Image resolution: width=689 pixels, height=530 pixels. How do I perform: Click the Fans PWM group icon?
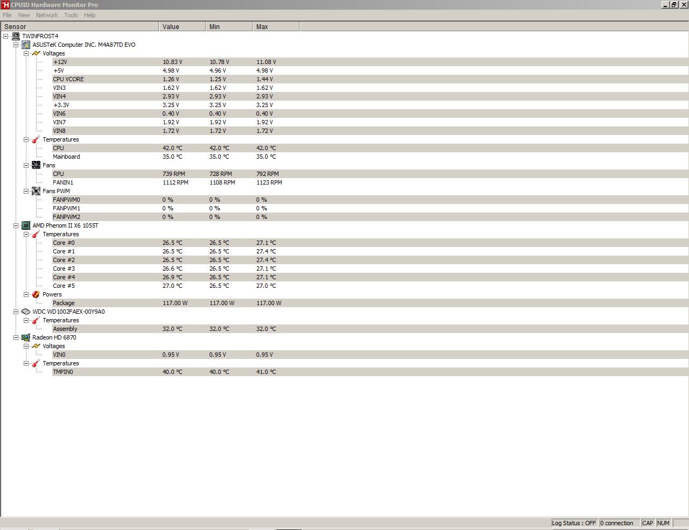pos(36,191)
